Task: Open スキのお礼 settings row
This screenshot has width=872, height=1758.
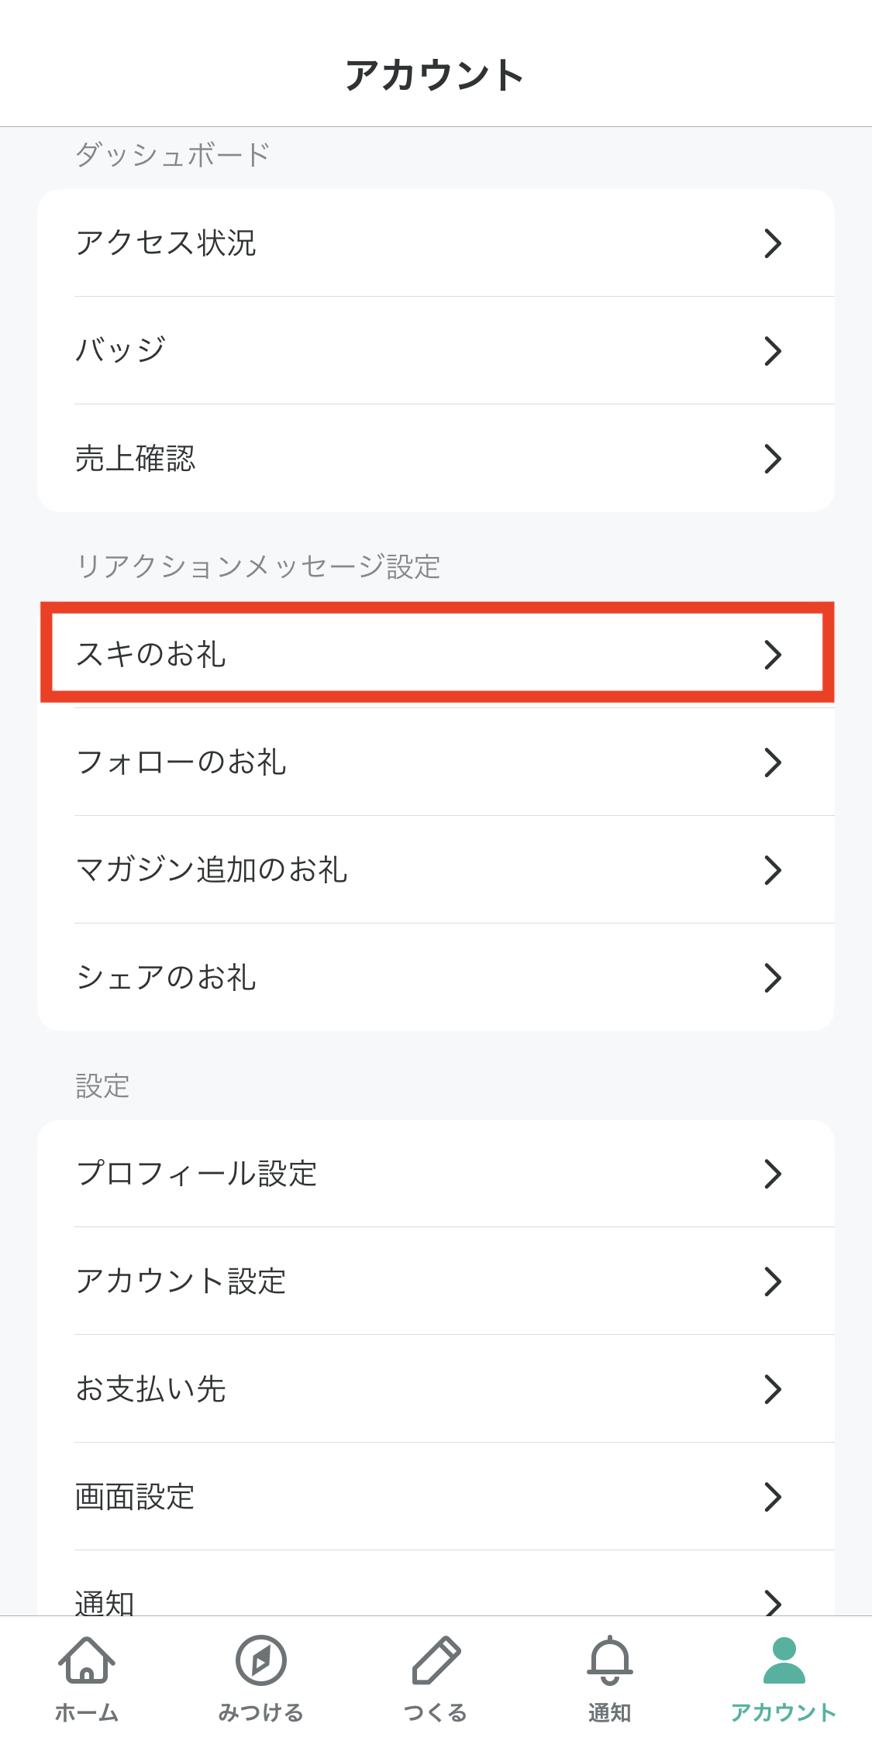Action: [436, 654]
